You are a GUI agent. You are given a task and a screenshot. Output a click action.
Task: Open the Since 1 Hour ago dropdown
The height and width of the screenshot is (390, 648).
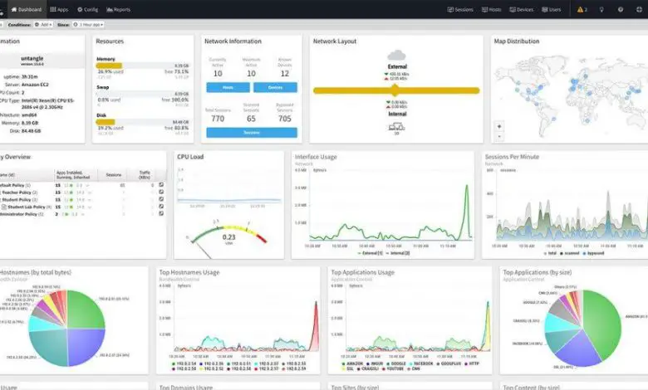point(88,25)
